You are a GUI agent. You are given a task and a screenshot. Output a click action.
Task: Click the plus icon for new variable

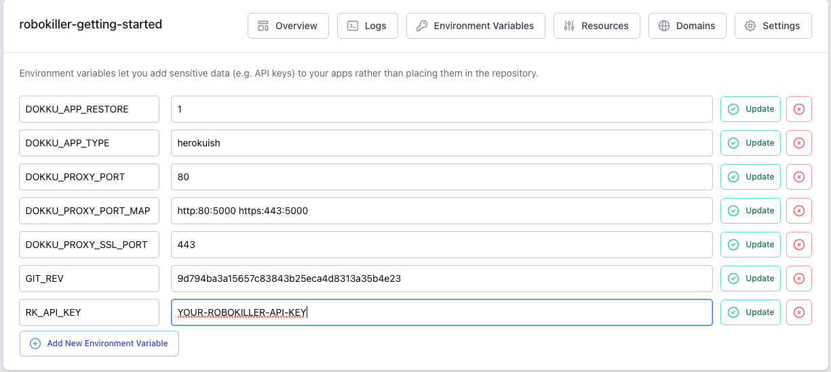click(35, 344)
